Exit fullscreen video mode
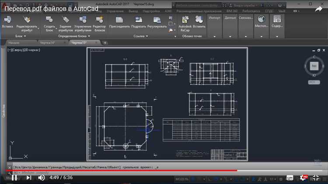This screenshot has height=184, width=328. click(316, 178)
